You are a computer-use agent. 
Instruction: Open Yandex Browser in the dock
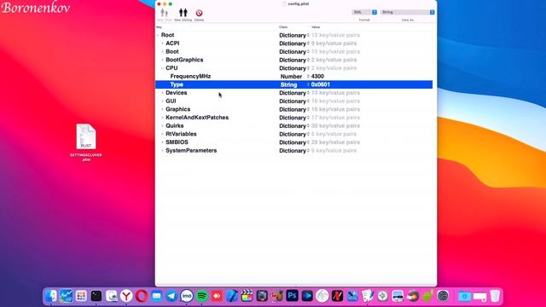(126, 296)
